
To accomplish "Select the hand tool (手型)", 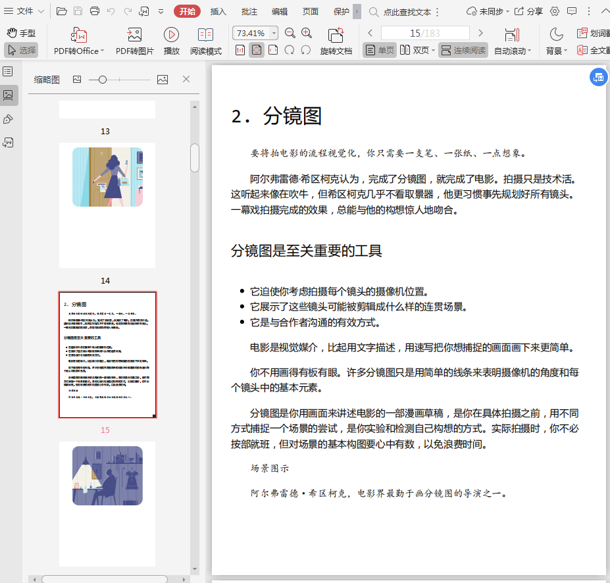I will coord(20,33).
